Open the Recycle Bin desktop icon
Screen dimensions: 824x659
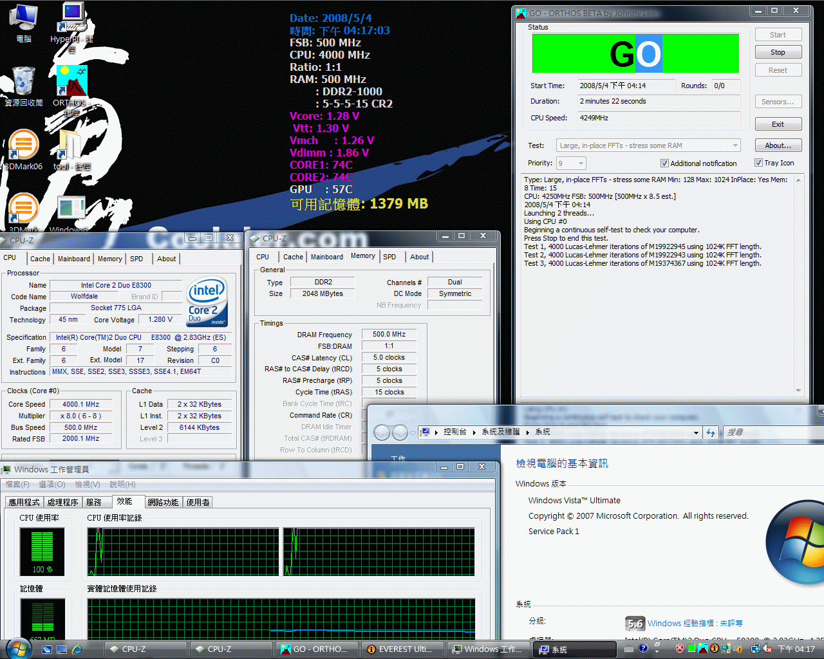pyautogui.click(x=24, y=86)
